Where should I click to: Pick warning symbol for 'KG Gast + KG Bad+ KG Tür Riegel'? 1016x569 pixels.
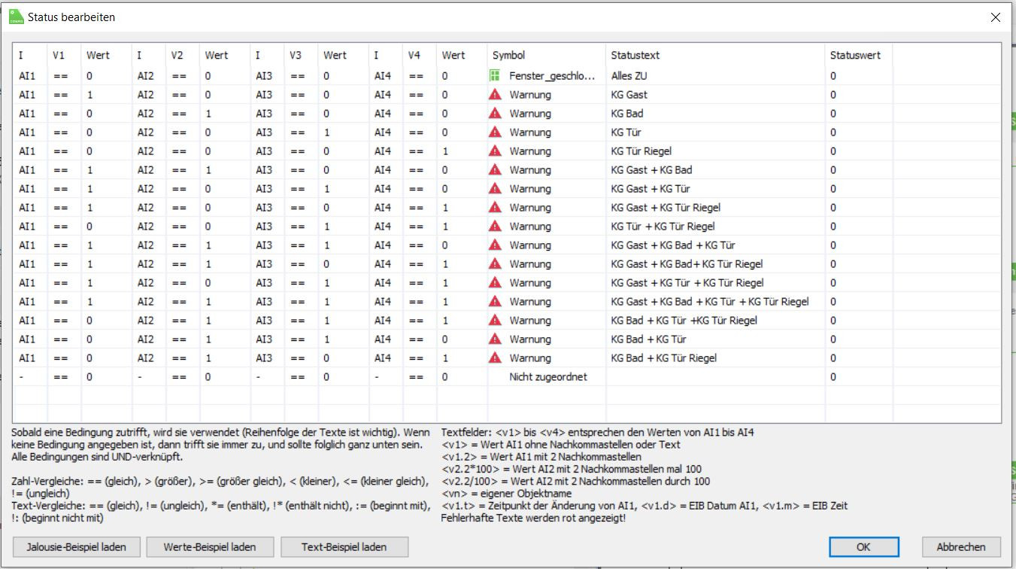click(x=495, y=264)
